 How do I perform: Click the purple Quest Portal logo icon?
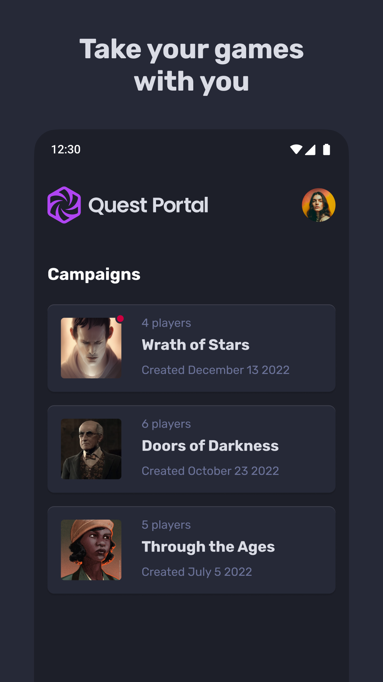point(64,205)
